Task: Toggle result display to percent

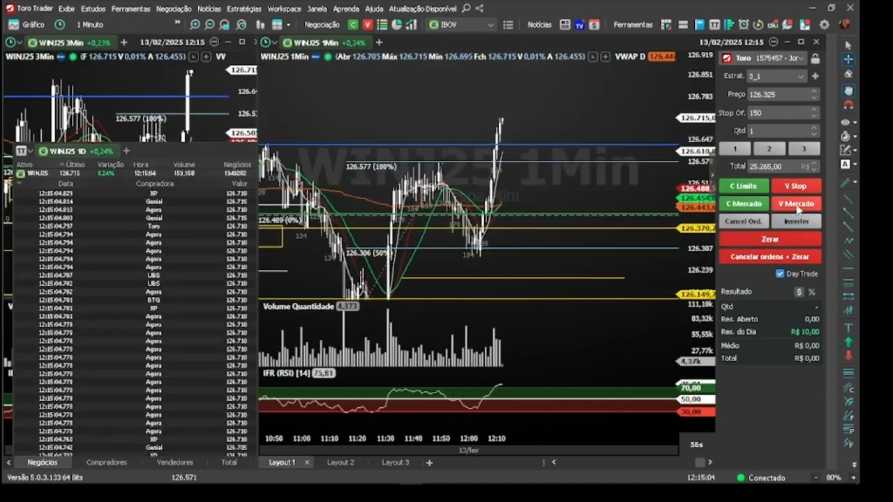Action: point(811,292)
